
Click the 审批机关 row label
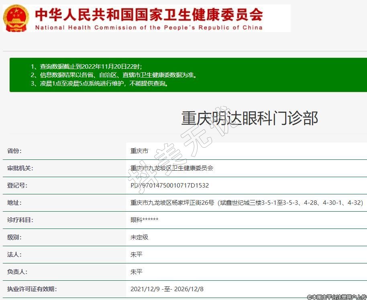pos(20,168)
